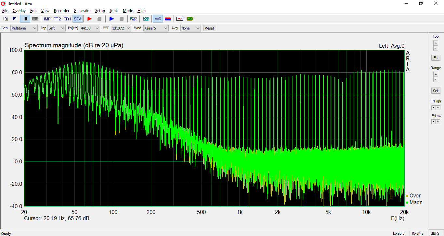This screenshot has height=236, width=444.
Task: Click the table grid toolbar icon
Action: (x=35, y=19)
